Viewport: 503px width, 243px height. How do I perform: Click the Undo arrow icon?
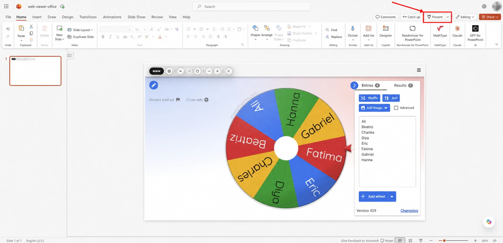(8, 29)
